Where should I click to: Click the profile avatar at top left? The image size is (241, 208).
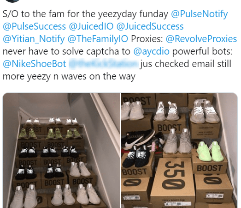click(x=12, y=1)
